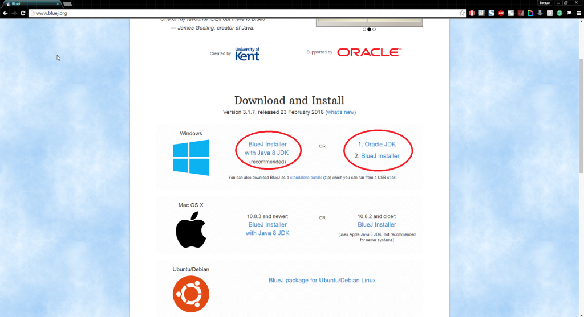
Task: Open the standalone bundle link
Action: click(306, 178)
